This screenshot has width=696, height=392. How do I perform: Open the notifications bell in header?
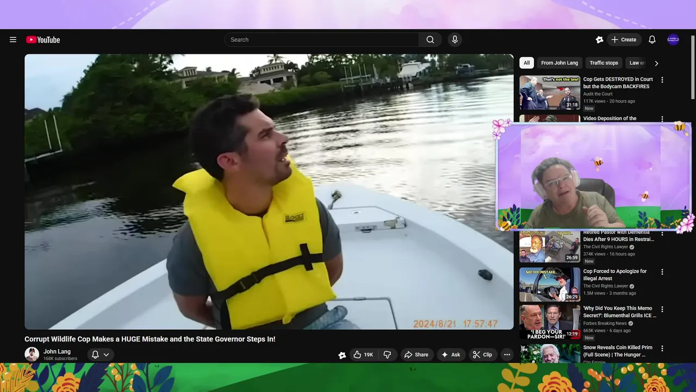pyautogui.click(x=652, y=40)
